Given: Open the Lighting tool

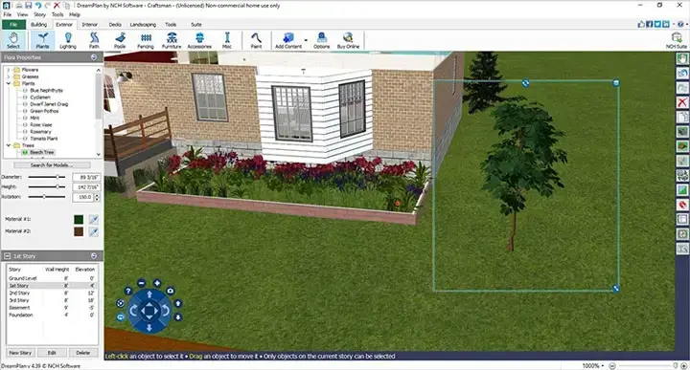Looking at the screenshot, I should pyautogui.click(x=68, y=40).
